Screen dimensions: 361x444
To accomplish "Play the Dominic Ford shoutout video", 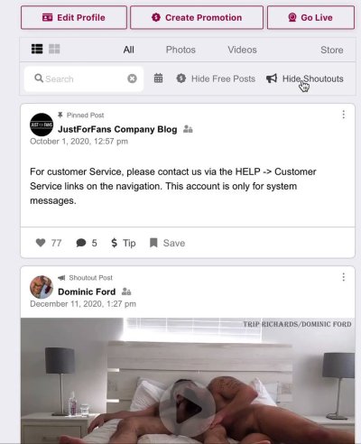I will click(187, 408).
